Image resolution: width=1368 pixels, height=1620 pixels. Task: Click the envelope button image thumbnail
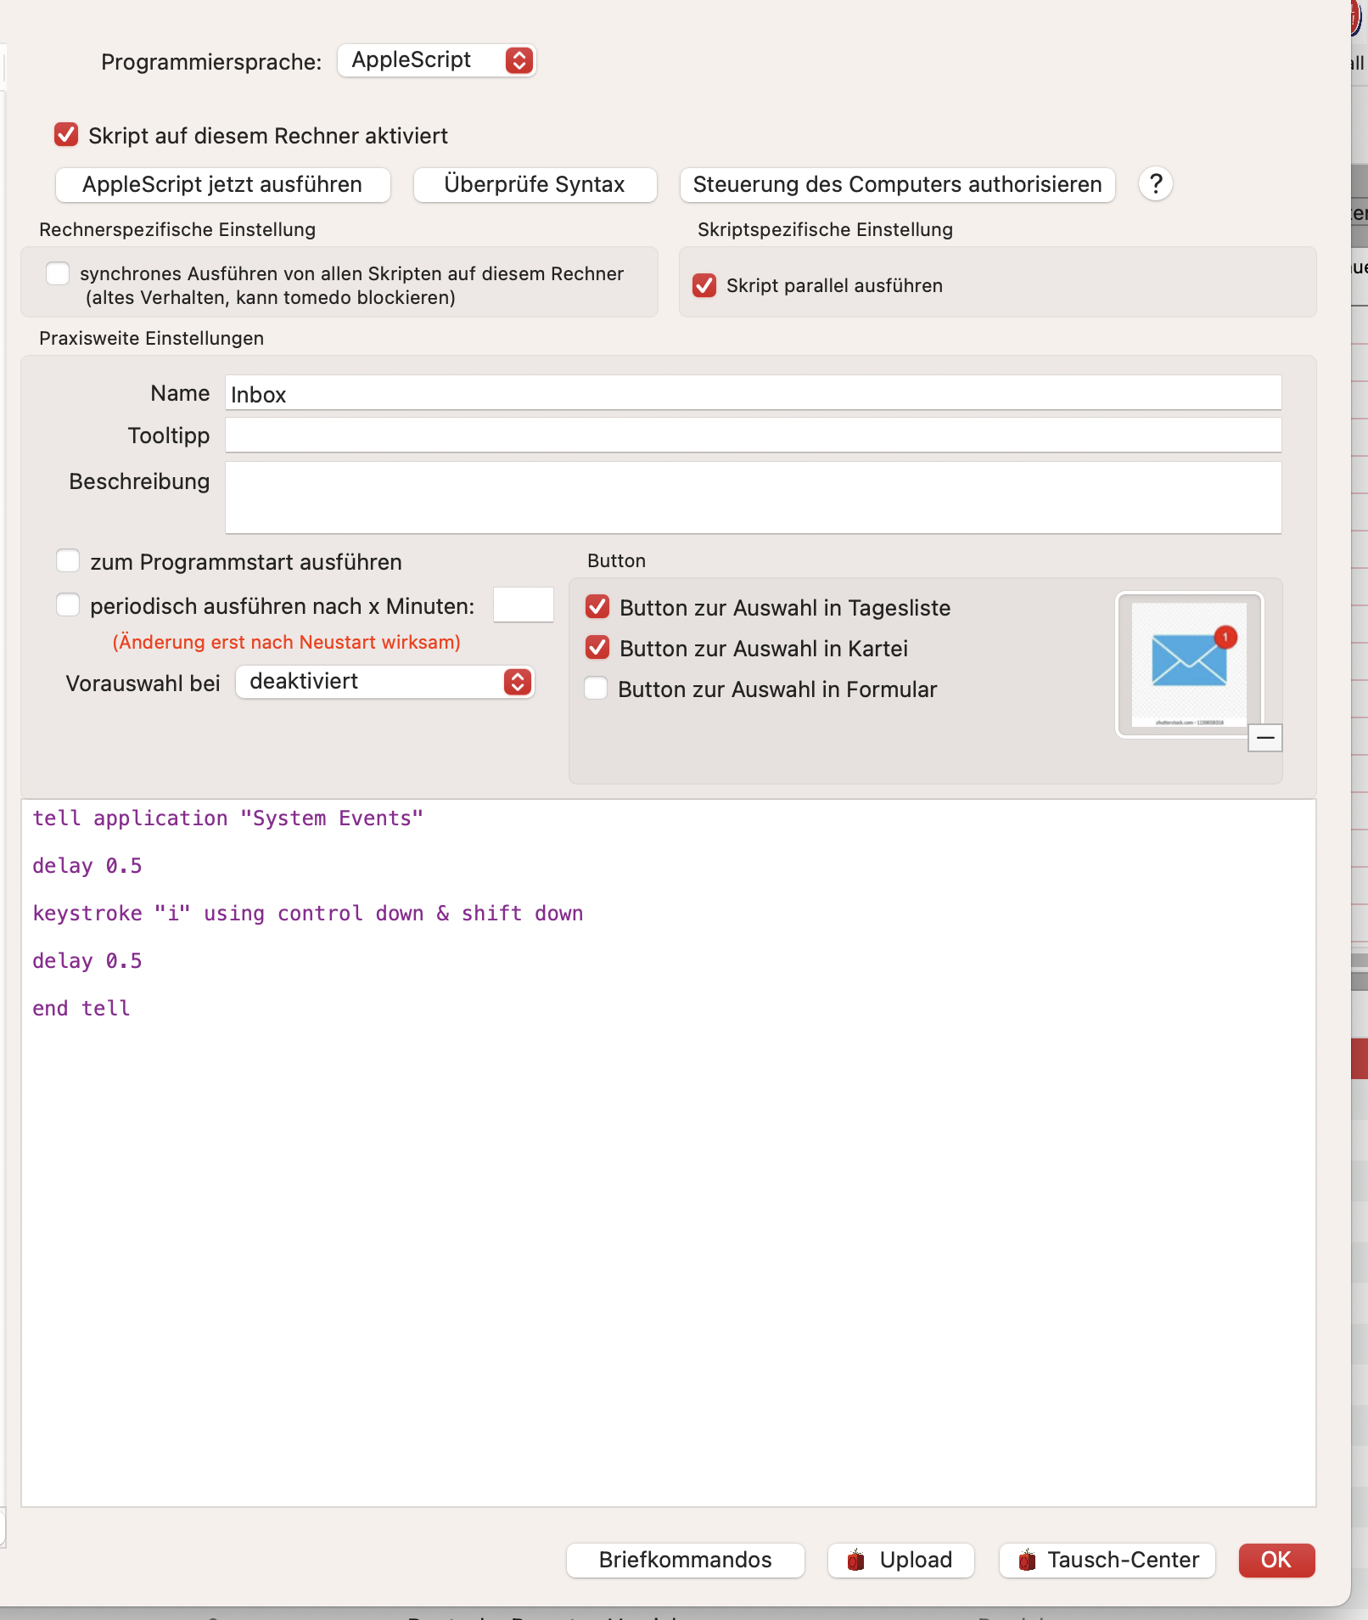coord(1189,664)
